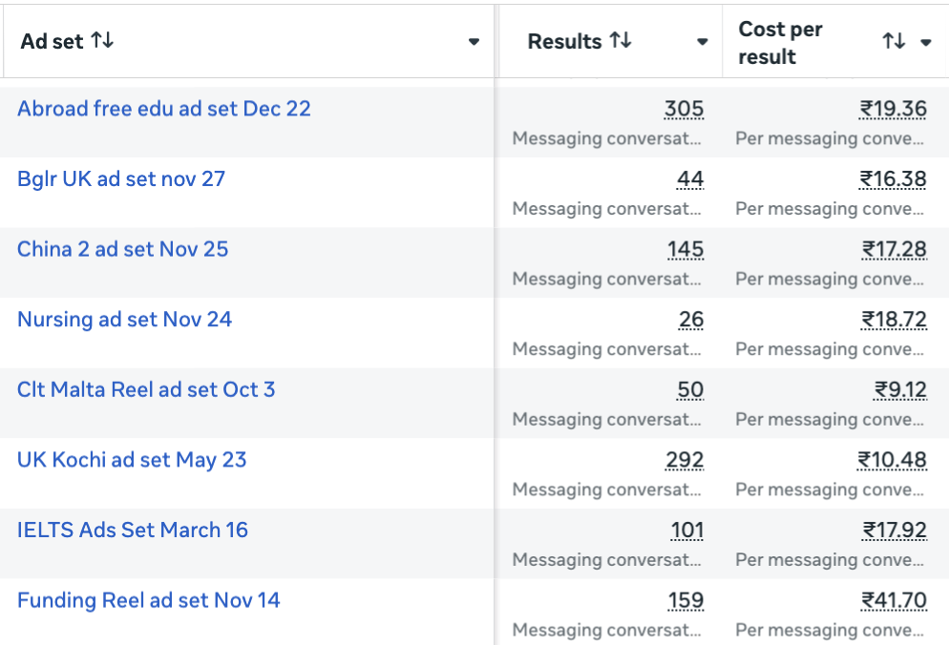The height and width of the screenshot is (645, 949).
Task: Open Funding Reel ad set Nov 14
Action: pyautogui.click(x=149, y=601)
